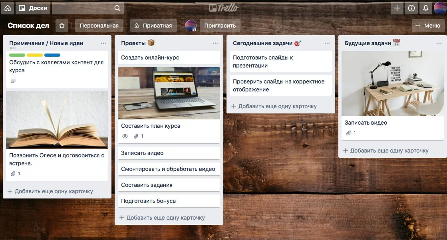The width and height of the screenshot is (447, 240).
Task: Click the Пригласить button
Action: coord(220,25)
